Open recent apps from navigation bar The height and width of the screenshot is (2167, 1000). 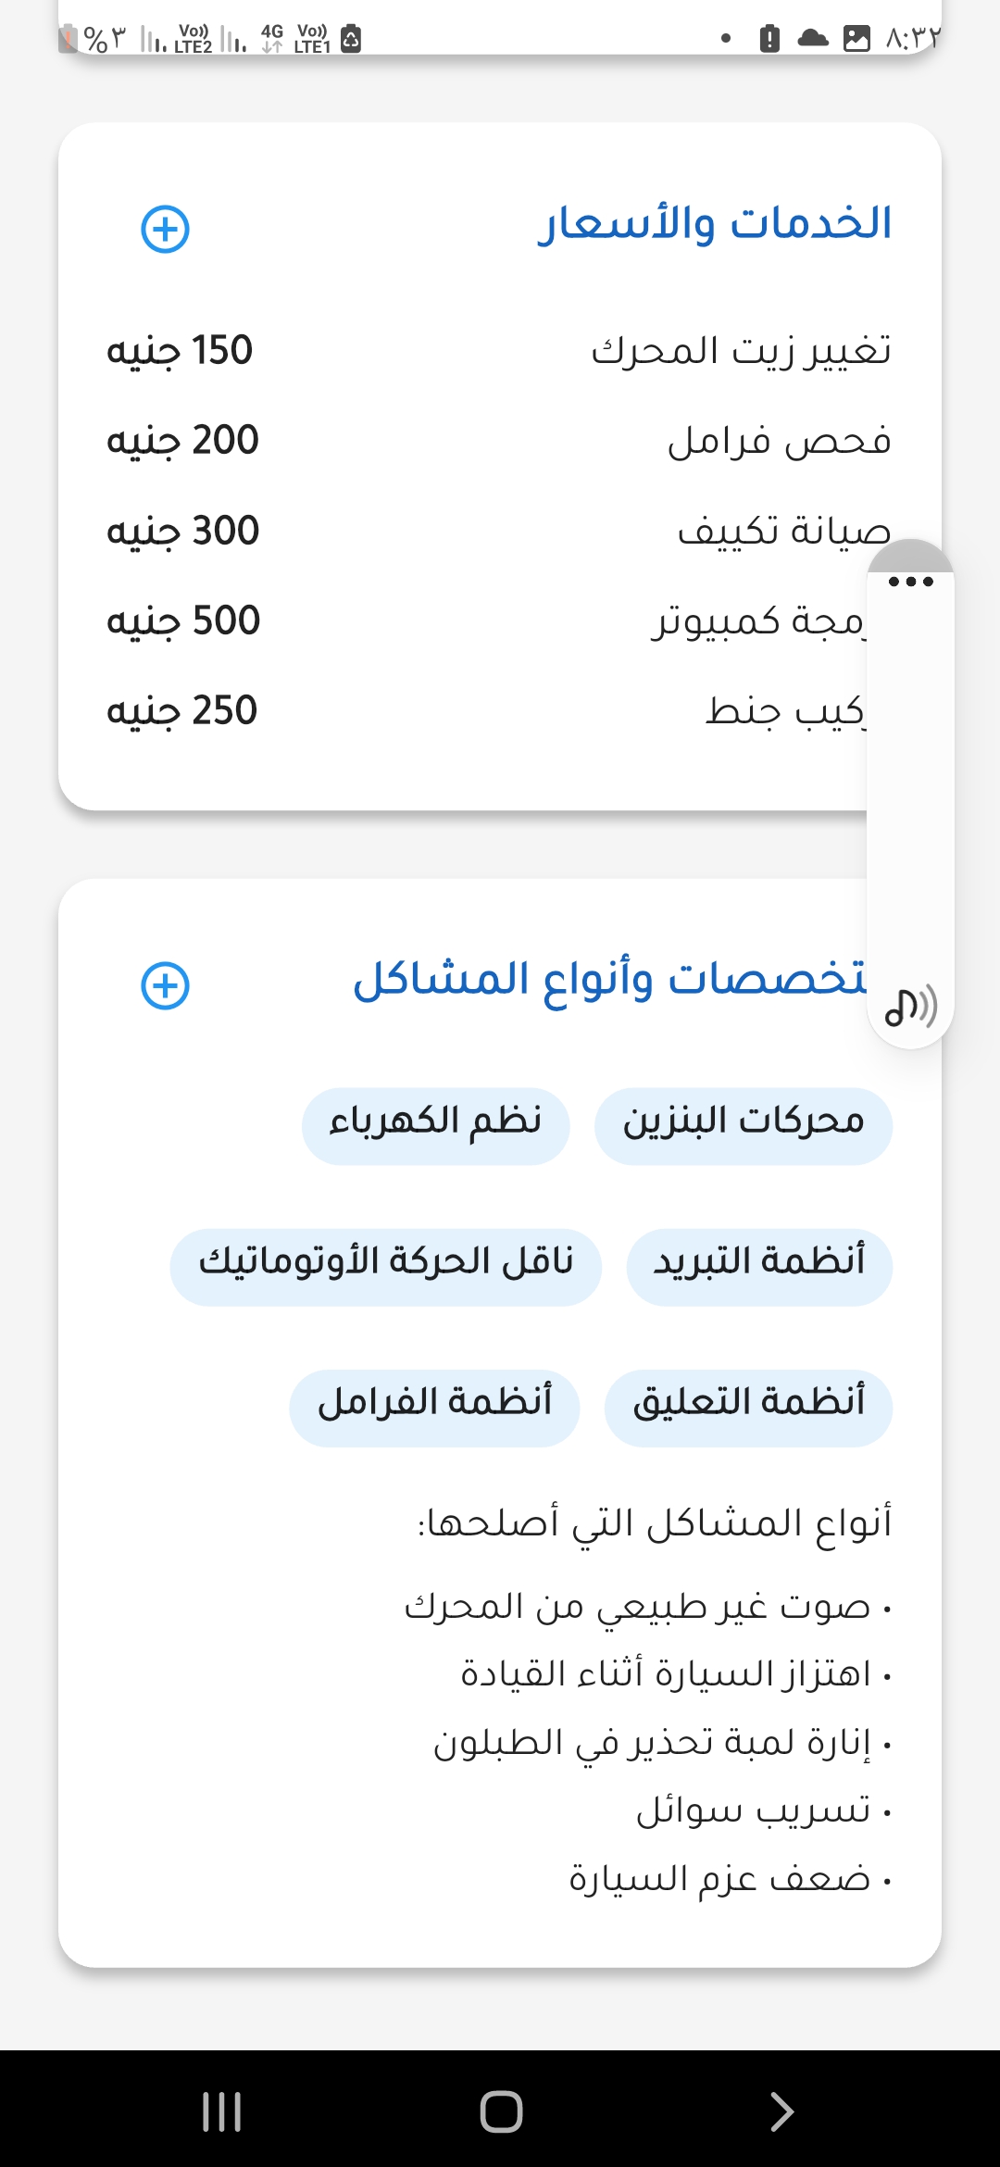pyautogui.click(x=222, y=2111)
